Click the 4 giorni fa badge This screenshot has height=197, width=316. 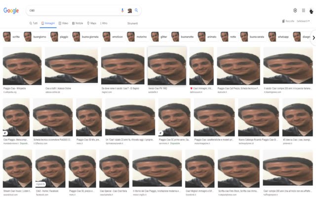click(x=40, y=184)
